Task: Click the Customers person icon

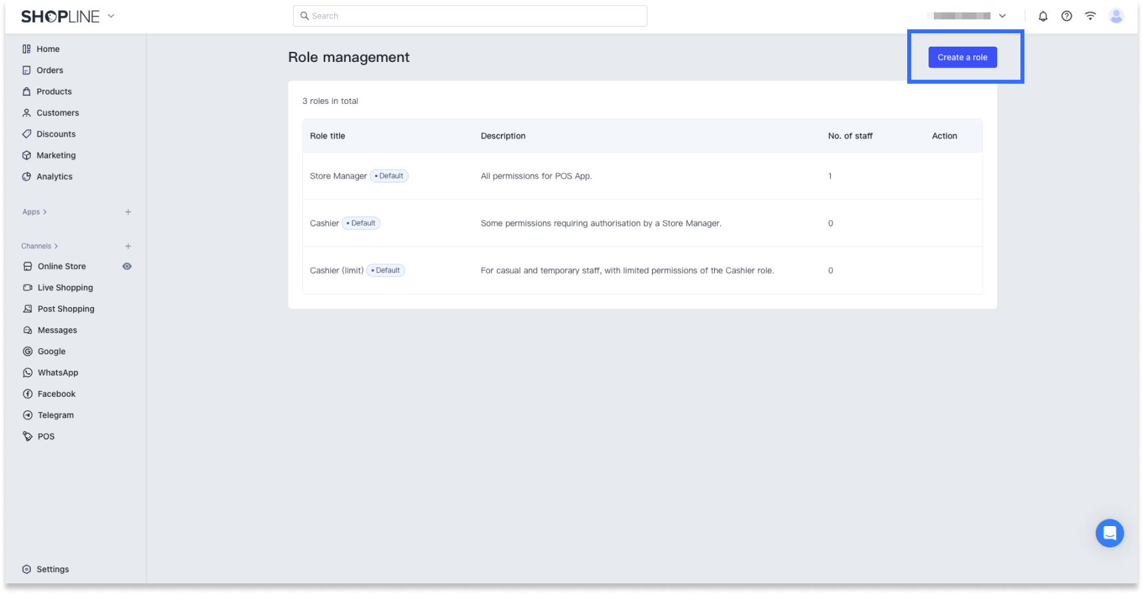Action: tap(27, 113)
